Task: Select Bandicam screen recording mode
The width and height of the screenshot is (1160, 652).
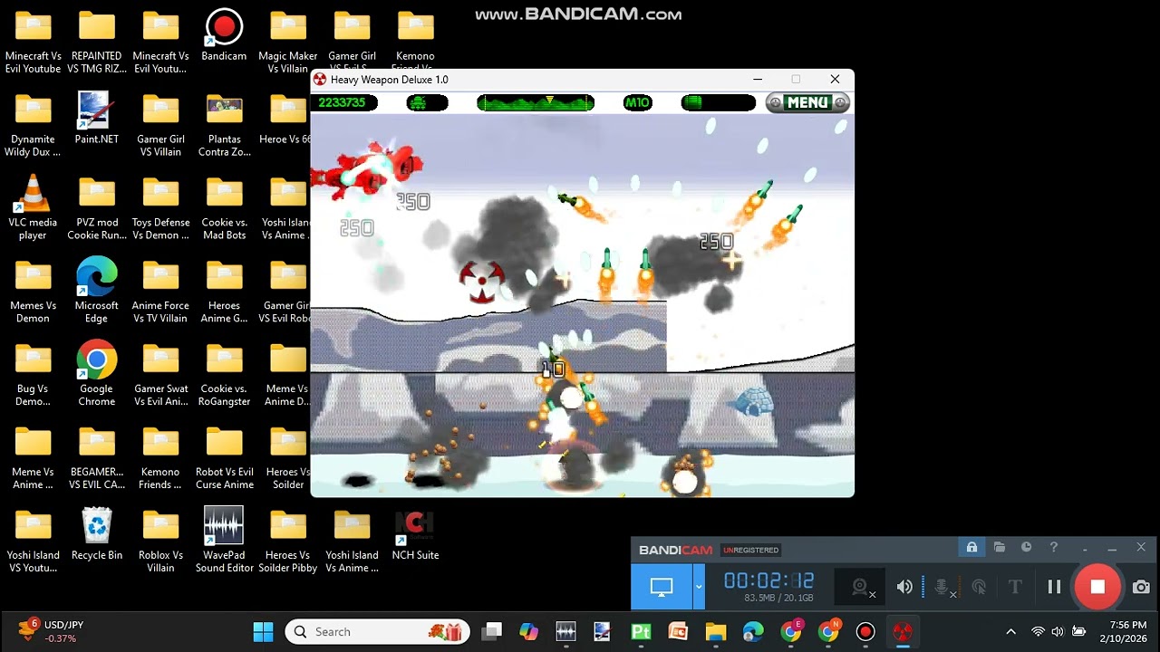Action: [662, 587]
